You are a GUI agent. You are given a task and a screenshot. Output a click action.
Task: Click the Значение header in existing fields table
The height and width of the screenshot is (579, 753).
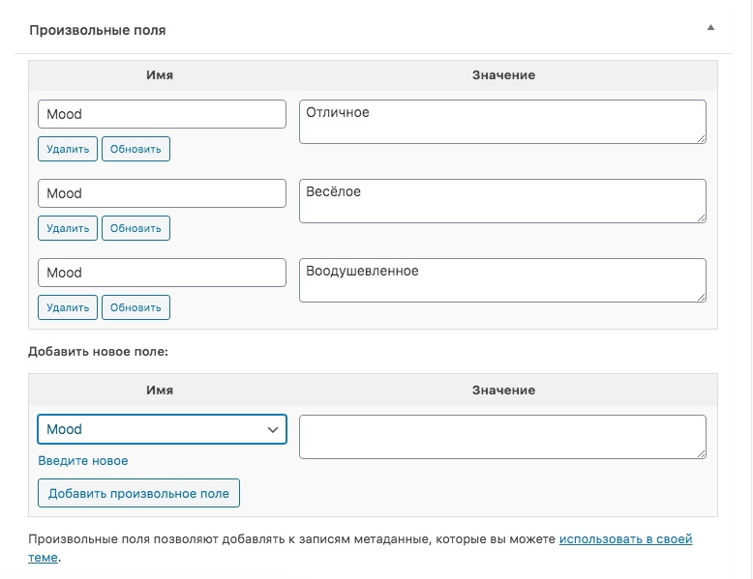click(x=503, y=74)
